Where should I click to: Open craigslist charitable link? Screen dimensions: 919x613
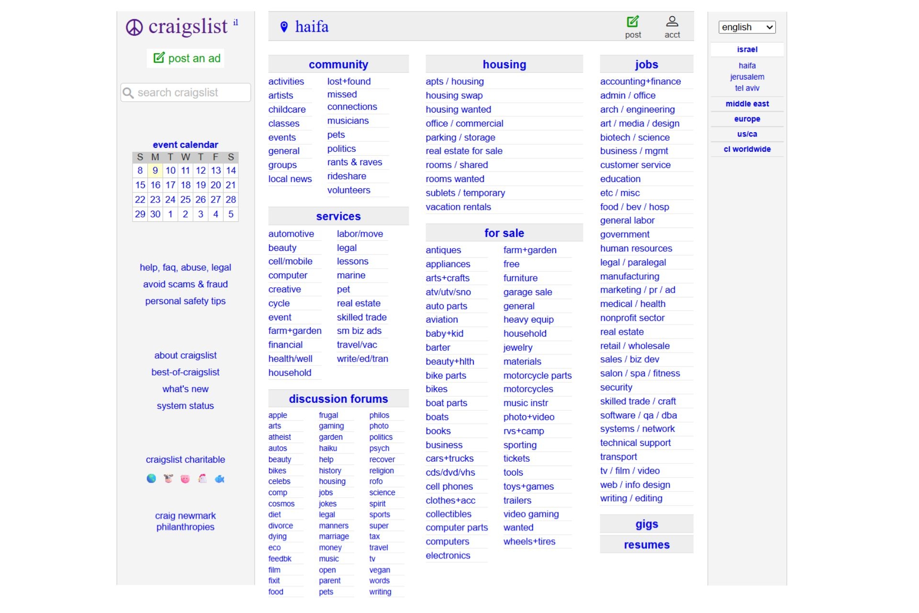coord(185,459)
